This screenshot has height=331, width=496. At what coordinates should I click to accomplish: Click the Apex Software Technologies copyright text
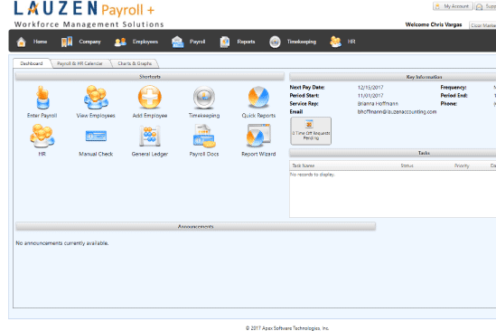(287, 328)
